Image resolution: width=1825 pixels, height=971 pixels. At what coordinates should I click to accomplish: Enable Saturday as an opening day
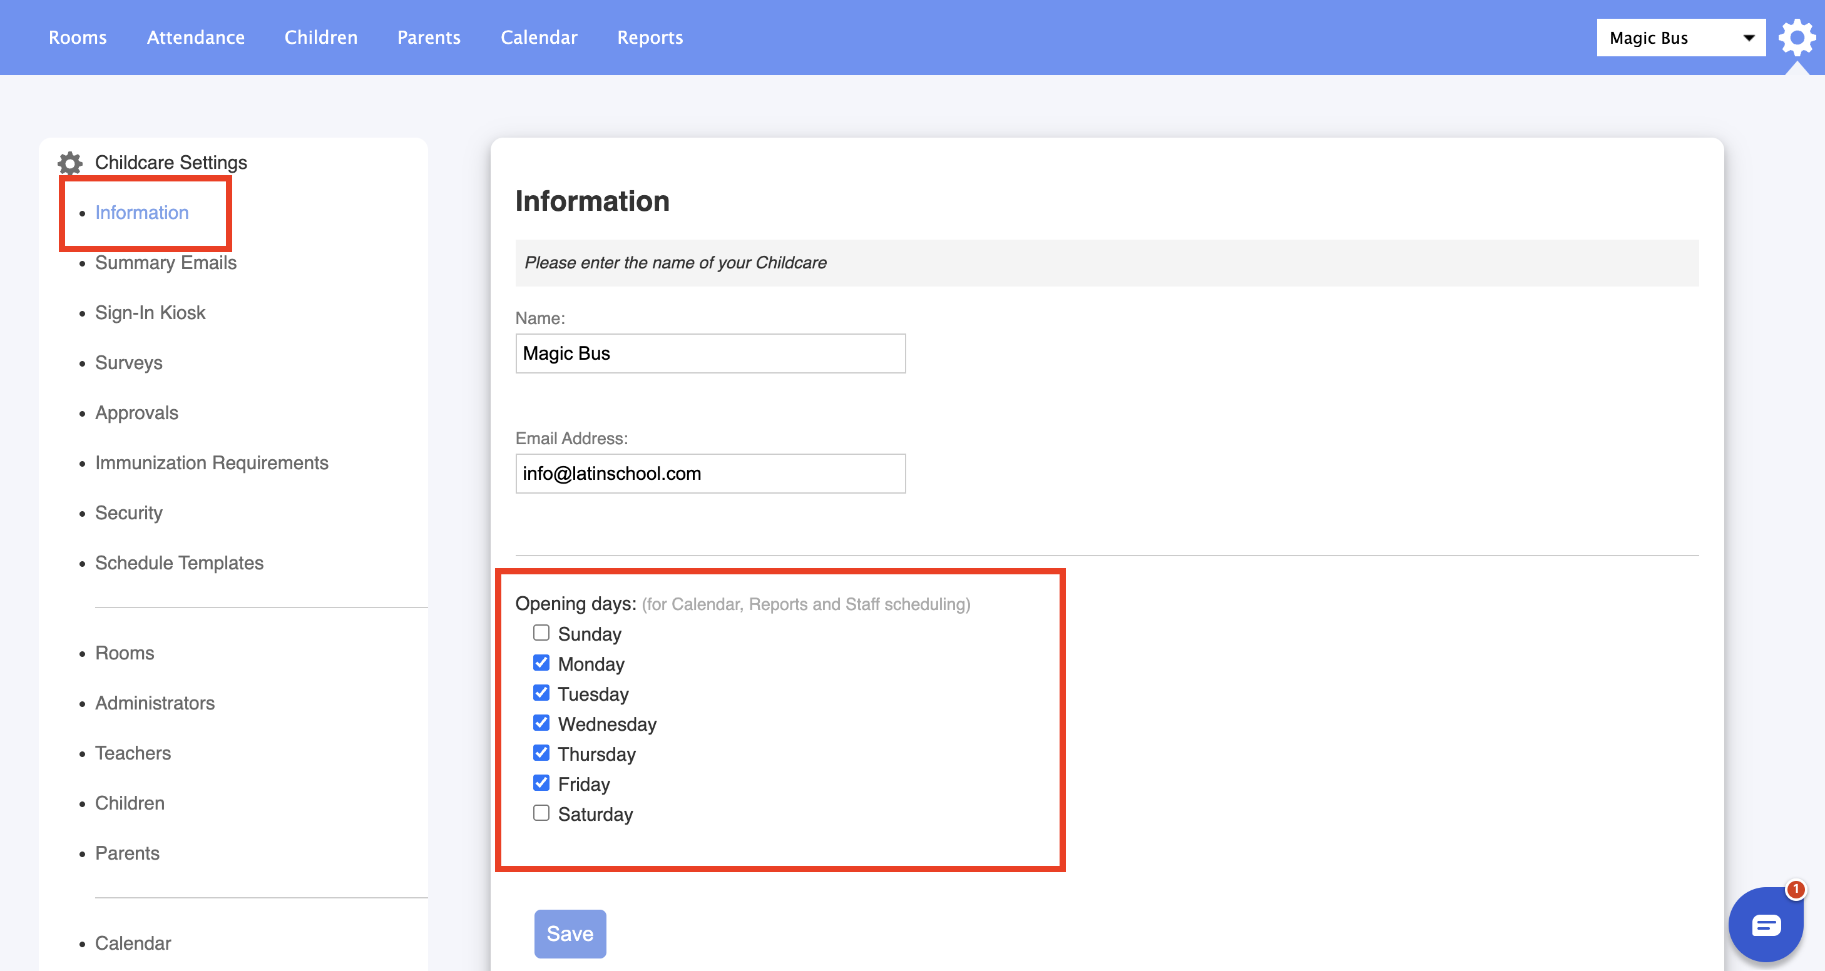point(541,813)
